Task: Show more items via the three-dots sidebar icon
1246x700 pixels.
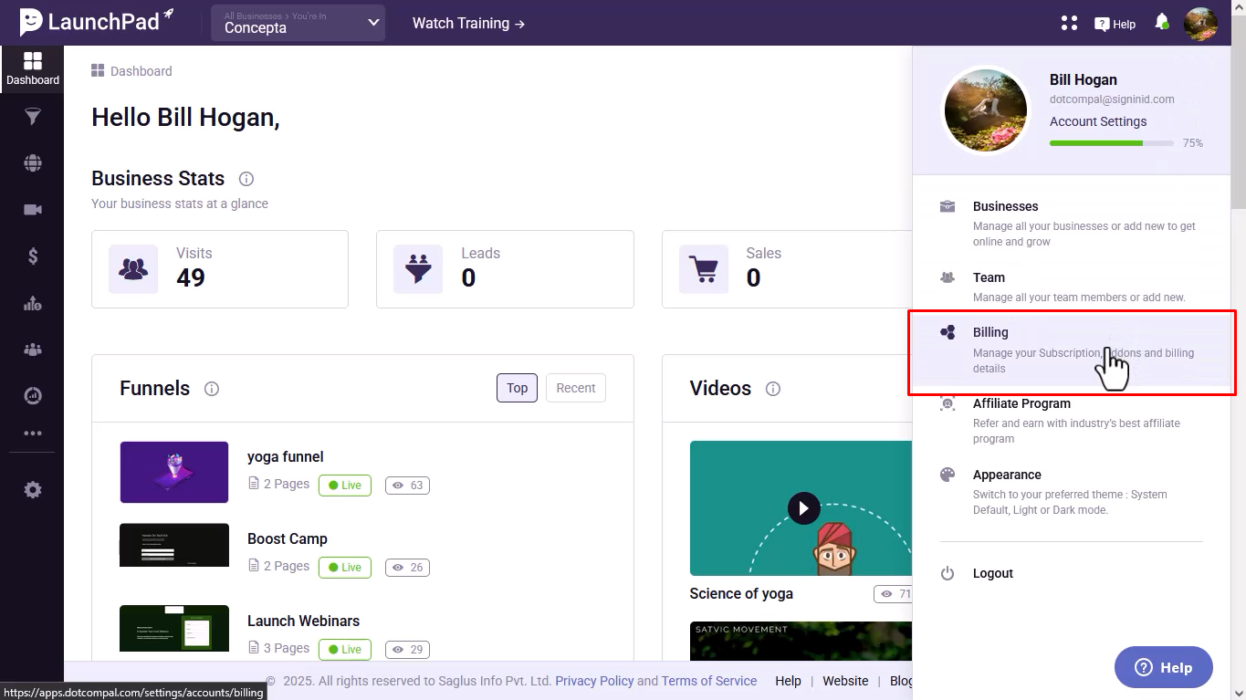Action: click(33, 434)
